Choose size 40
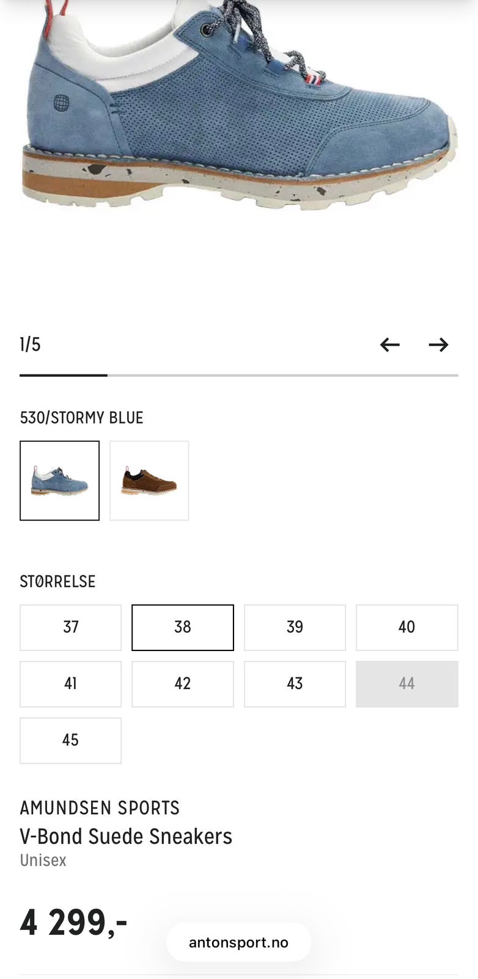Viewport: 478px width, 979px height. coord(407,627)
